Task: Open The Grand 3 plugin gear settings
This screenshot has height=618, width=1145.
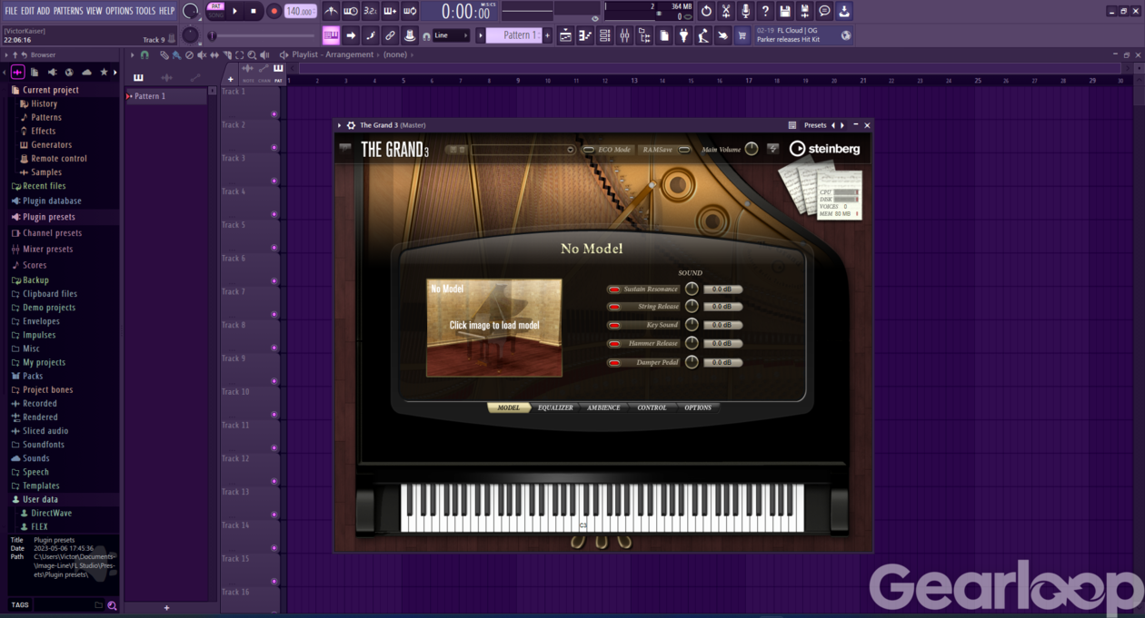Action: pyautogui.click(x=351, y=125)
